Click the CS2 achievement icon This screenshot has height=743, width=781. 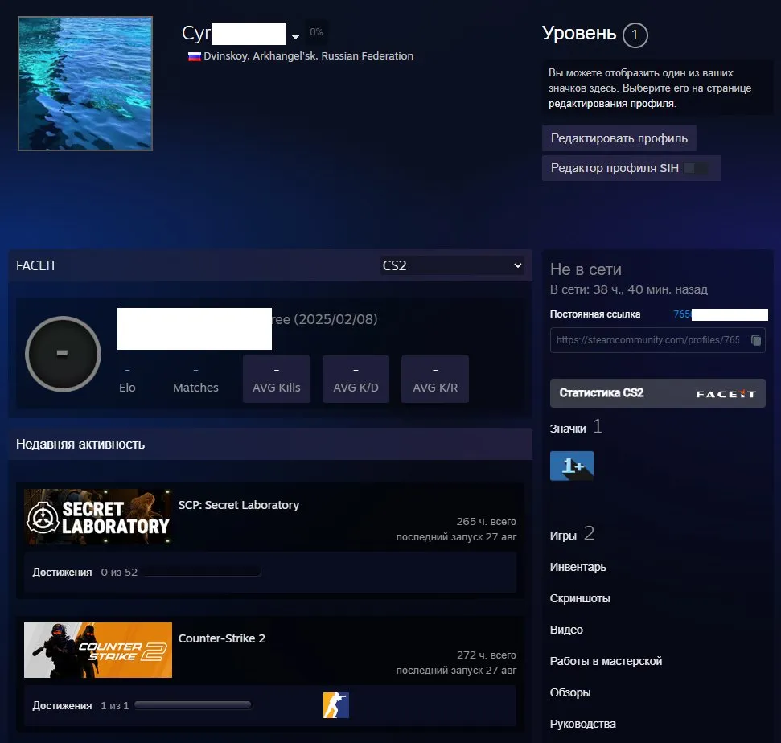click(336, 705)
